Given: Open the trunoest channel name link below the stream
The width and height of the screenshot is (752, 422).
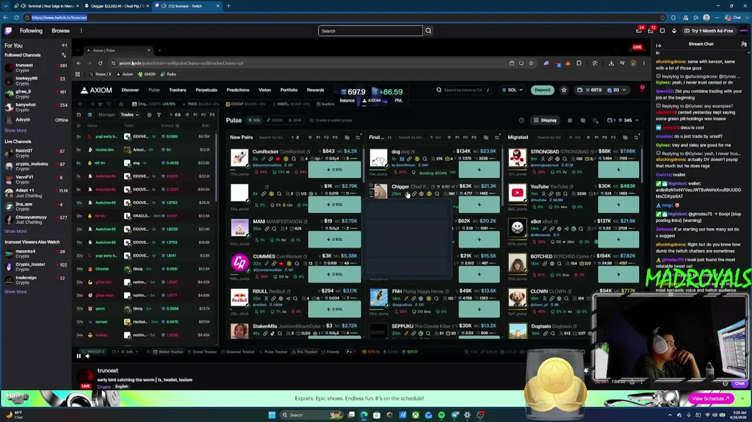Looking at the screenshot, I should coord(108,371).
